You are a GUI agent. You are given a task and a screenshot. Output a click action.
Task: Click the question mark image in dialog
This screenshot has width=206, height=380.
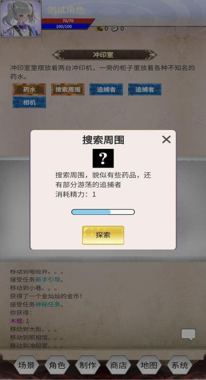(103, 158)
